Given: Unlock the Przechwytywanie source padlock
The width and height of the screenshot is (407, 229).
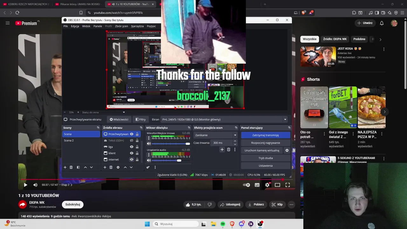Looking at the screenshot, I should tap(137, 134).
